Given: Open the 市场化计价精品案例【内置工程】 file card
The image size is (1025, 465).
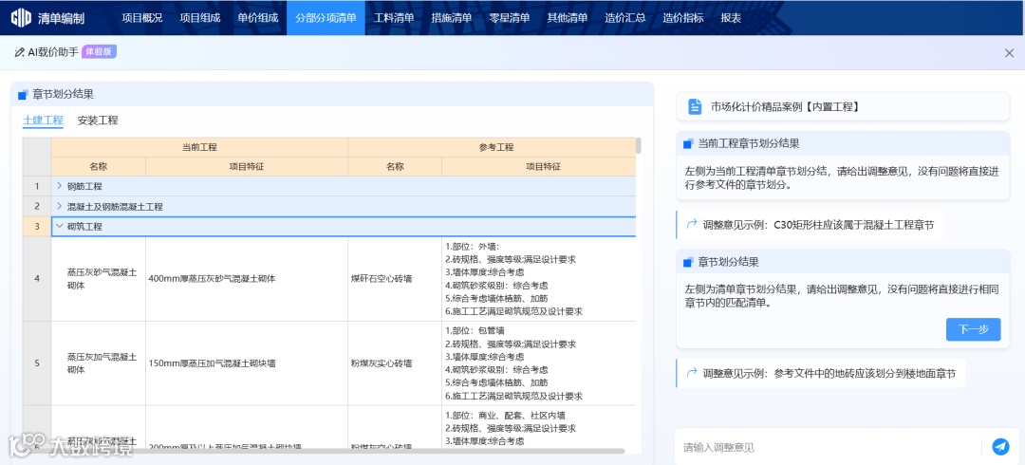Looking at the screenshot, I should pyautogui.click(x=844, y=106).
